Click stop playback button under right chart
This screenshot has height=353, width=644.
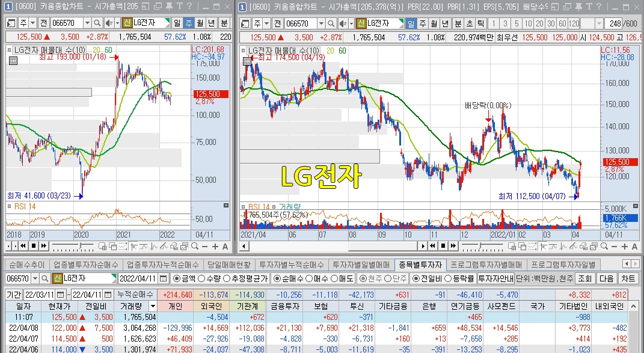[x=443, y=246]
